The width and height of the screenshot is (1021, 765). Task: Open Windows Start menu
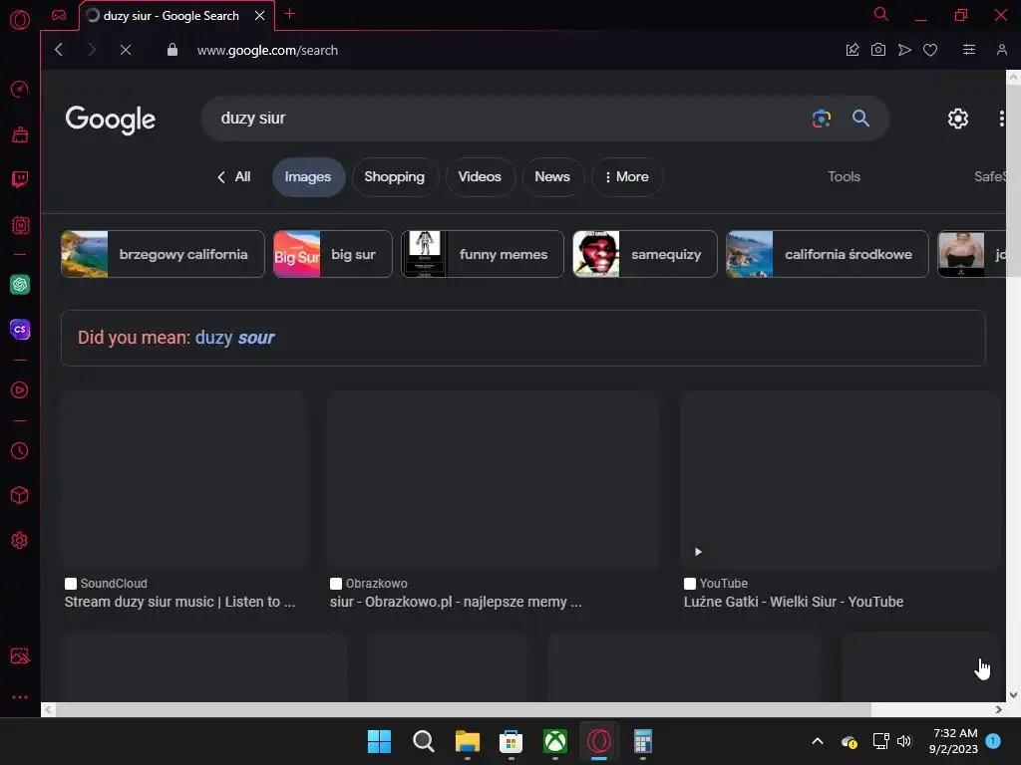[379, 741]
